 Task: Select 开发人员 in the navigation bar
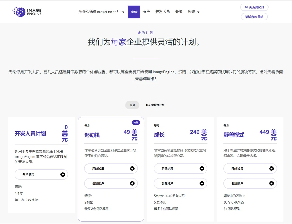click(x=163, y=12)
